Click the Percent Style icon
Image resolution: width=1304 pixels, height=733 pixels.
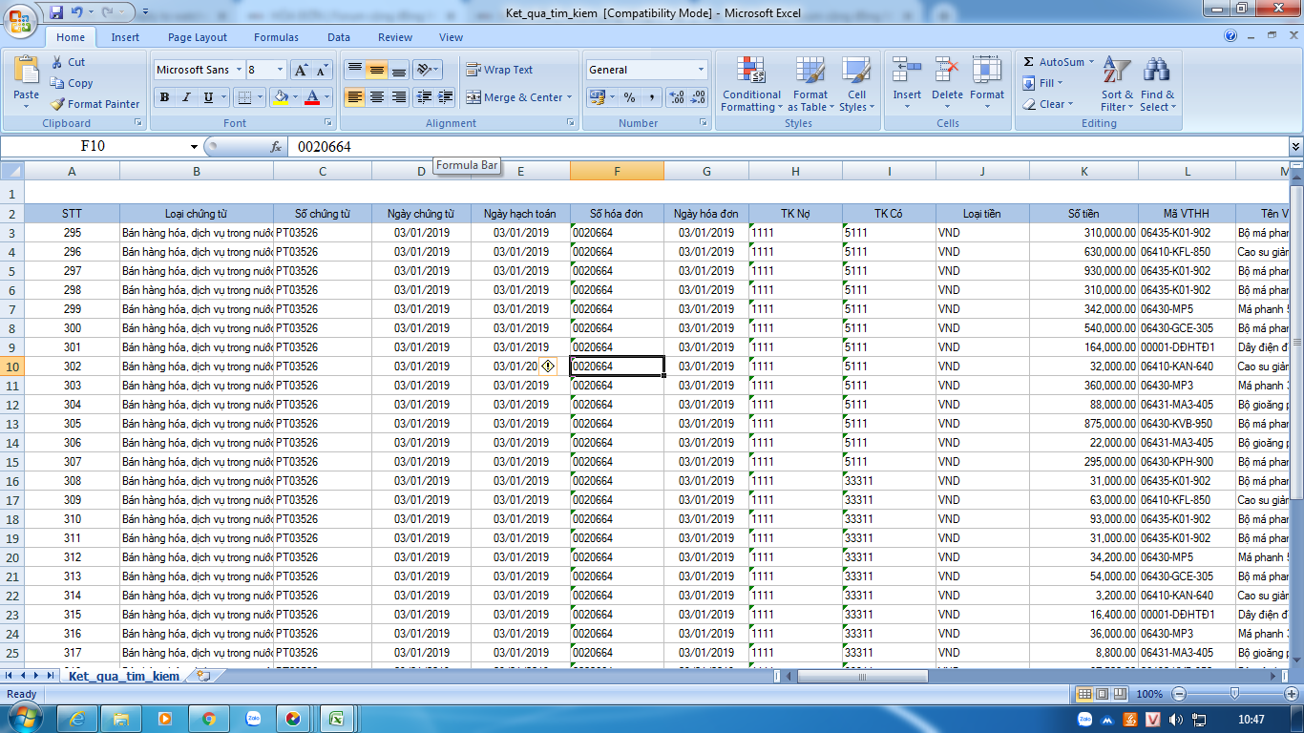[x=629, y=97]
